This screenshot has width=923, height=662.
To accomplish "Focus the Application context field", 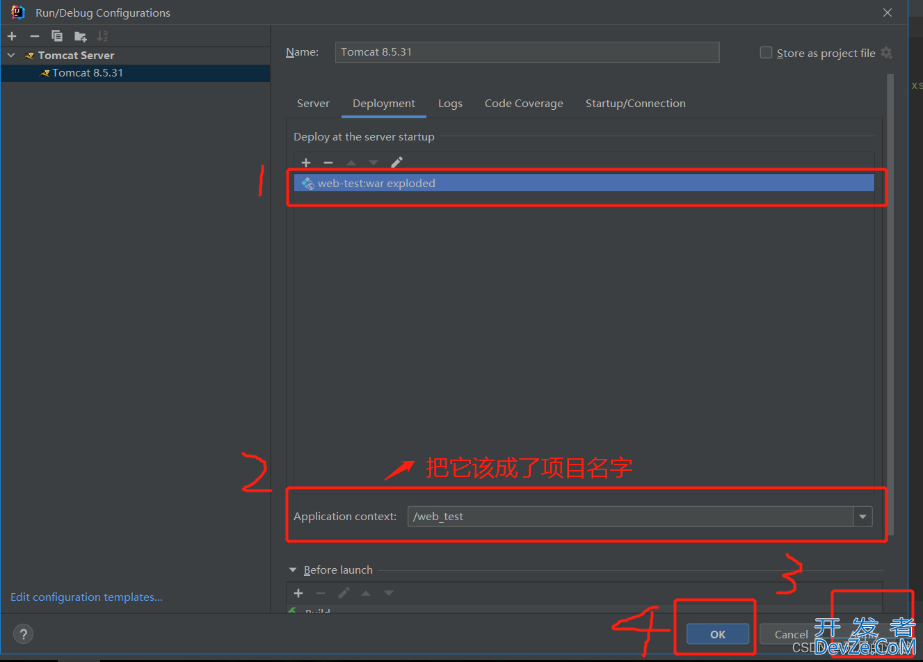I will [x=630, y=517].
